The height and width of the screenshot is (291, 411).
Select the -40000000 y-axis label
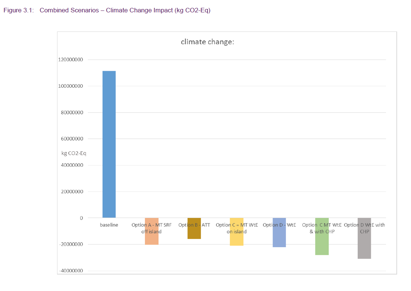pyautogui.click(x=71, y=271)
